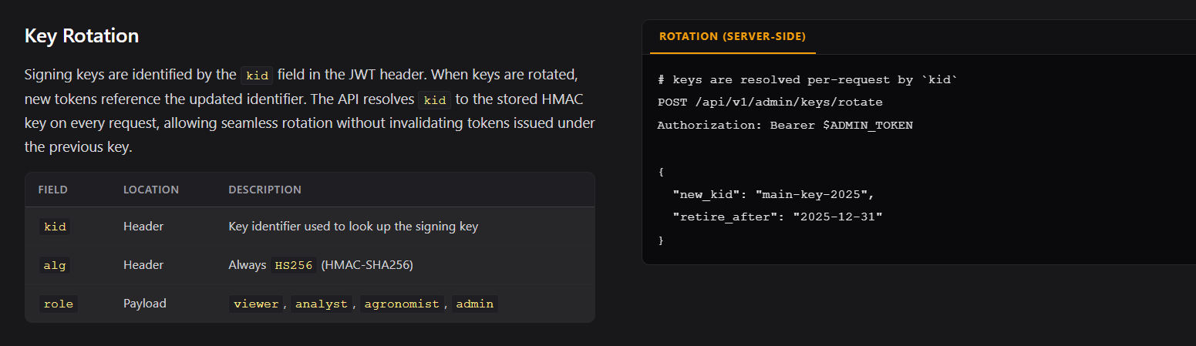1196x346 pixels.
Task: Click the kid description text in the table
Action: pos(353,227)
